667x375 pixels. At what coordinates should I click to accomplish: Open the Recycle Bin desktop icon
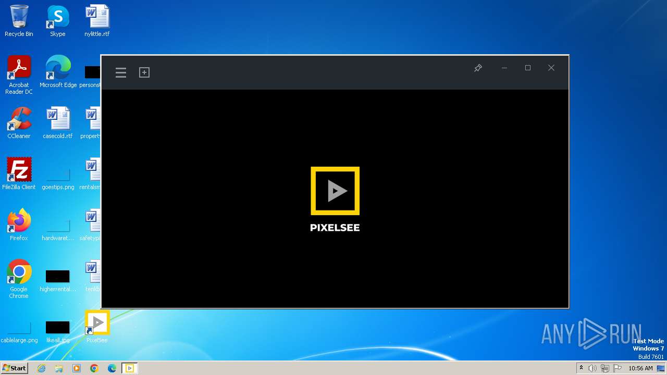click(x=19, y=21)
